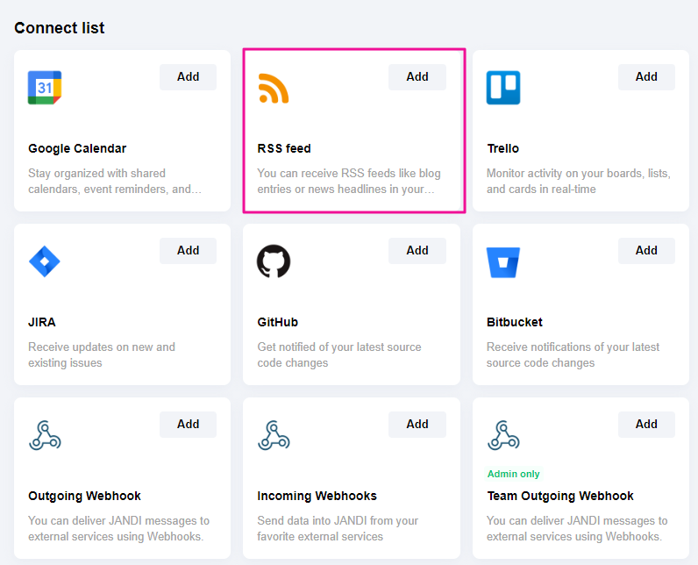698x565 pixels.
Task: Select the RSS feed card title
Action: click(x=284, y=148)
